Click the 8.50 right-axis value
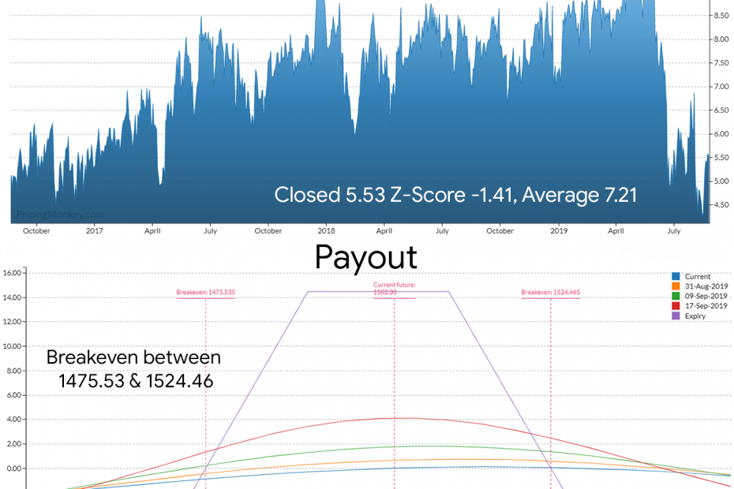Viewport: 734px width, 489px height. coord(721,16)
